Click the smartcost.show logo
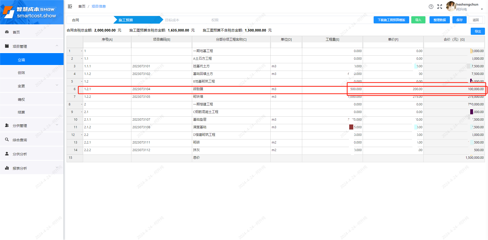The height and width of the screenshot is (240, 488). click(32, 12)
